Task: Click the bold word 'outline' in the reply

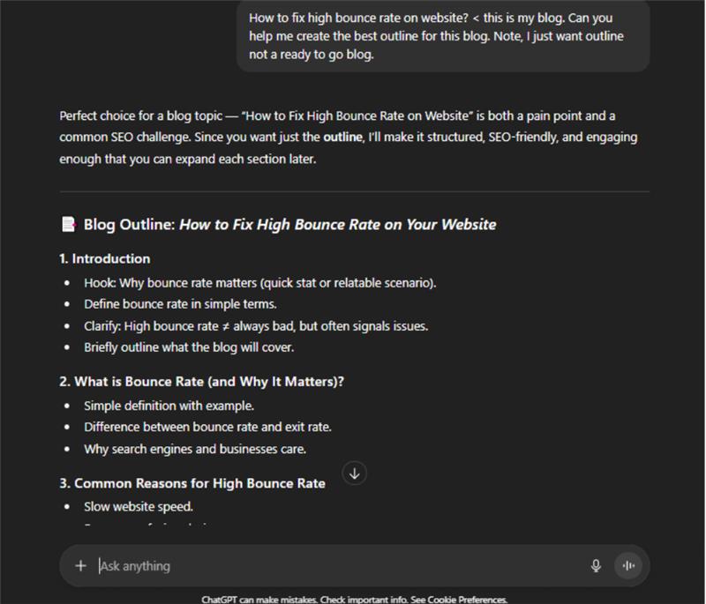Action: pos(342,137)
